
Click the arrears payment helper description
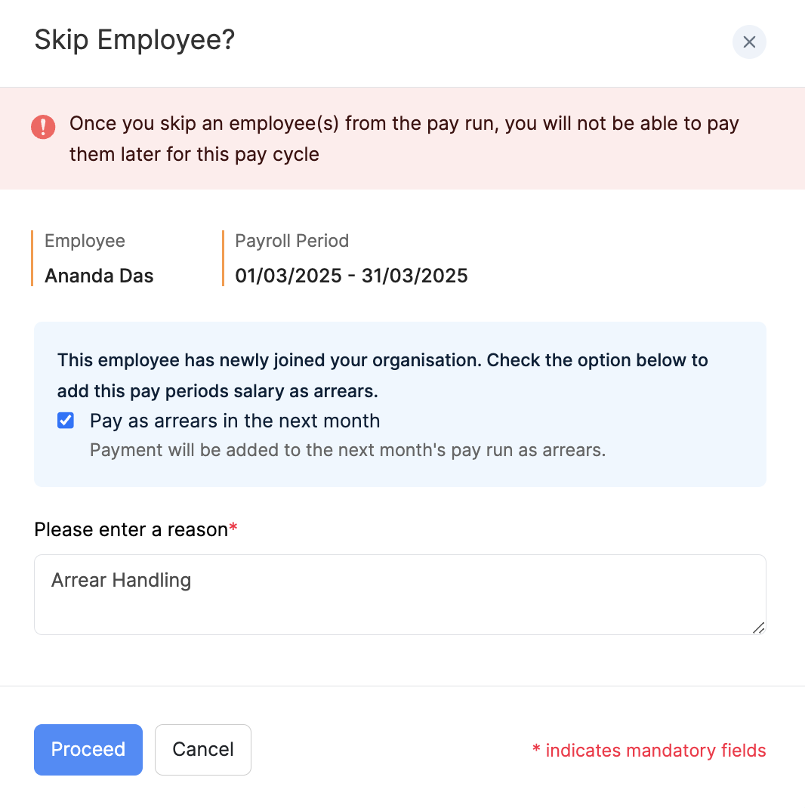click(x=347, y=451)
